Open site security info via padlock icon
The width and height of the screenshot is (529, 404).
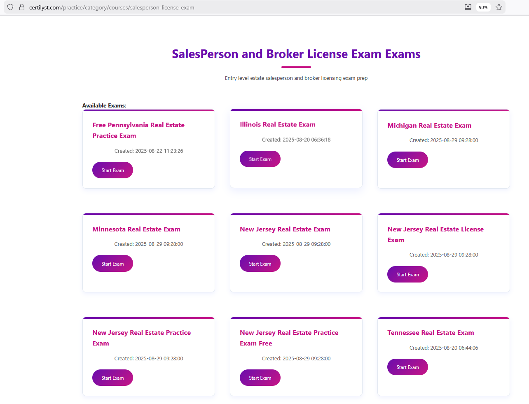click(x=22, y=7)
